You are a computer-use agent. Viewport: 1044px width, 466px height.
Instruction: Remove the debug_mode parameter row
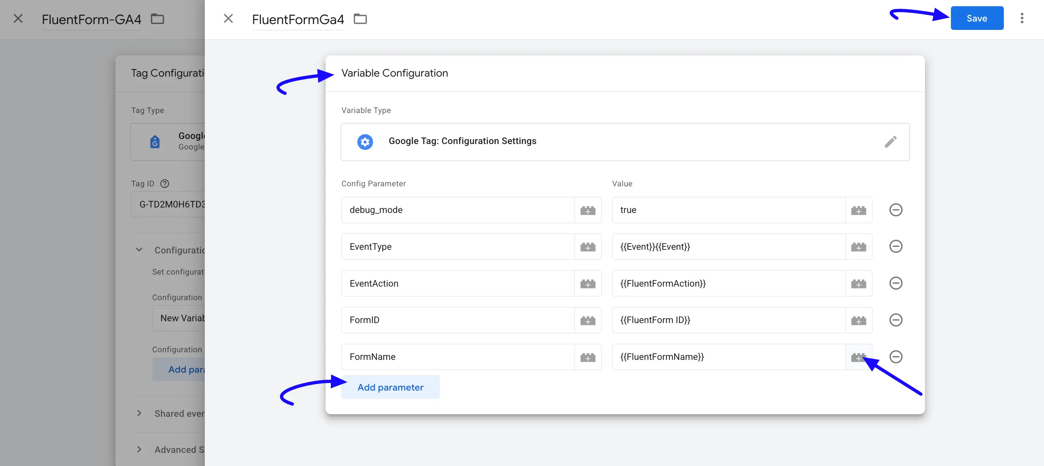coord(896,210)
